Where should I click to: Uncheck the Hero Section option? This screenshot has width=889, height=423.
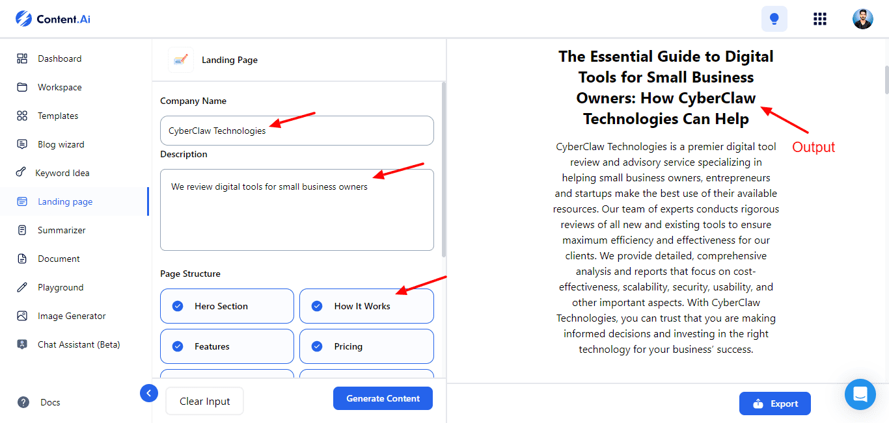click(178, 306)
